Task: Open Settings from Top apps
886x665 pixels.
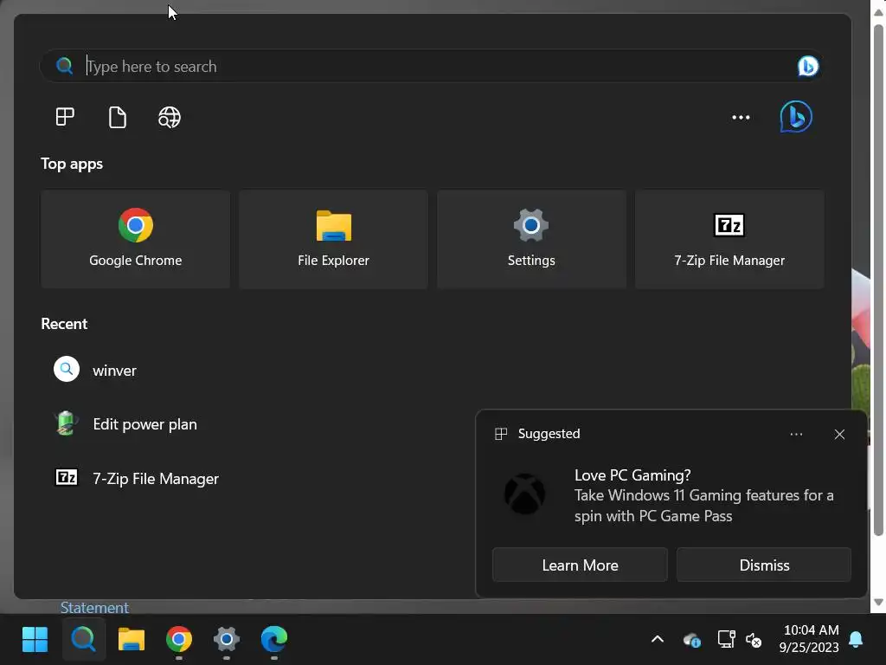Action: (x=531, y=239)
